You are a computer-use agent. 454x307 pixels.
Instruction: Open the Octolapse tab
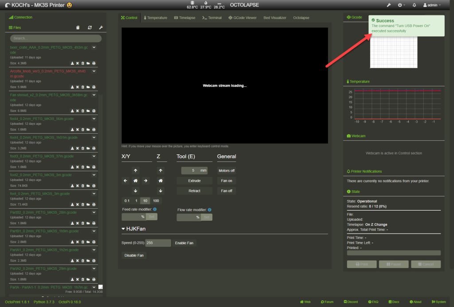[x=301, y=18]
